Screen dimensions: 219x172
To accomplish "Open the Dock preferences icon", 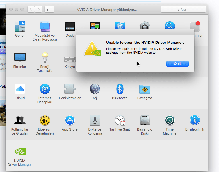I will (70, 26).
